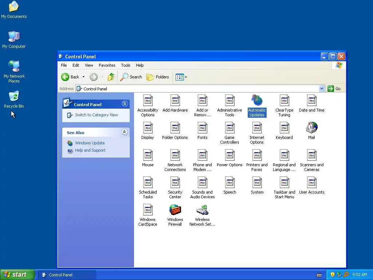
Task: Open the View menu
Action: (89, 65)
